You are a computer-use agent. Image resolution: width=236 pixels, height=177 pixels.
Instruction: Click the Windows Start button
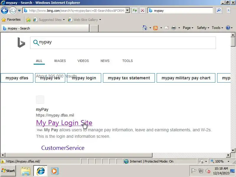click(8, 171)
